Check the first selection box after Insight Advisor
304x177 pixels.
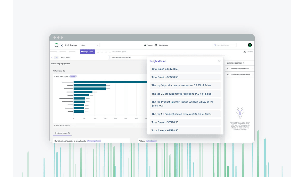click(98, 52)
